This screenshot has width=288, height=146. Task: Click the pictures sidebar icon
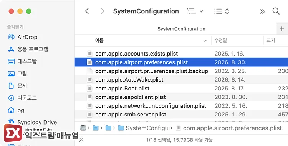(x=11, y=74)
